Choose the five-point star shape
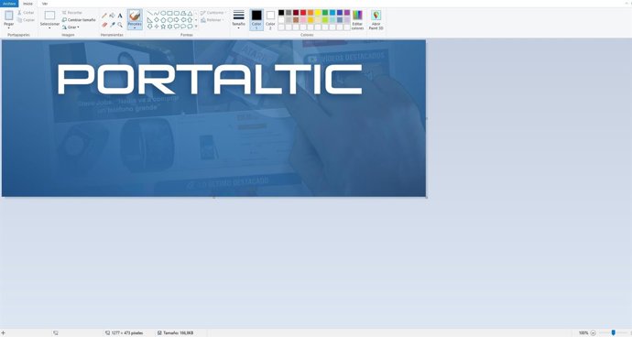The height and width of the screenshot is (337, 632). tap(163, 27)
